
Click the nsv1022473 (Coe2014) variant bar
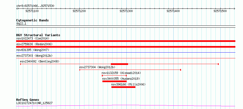tap(126, 41)
